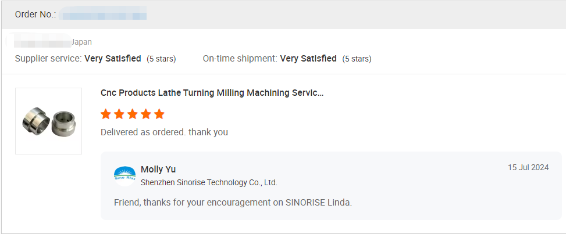This screenshot has height=234, width=566.
Task: Click the Order No. label
Action: tap(35, 15)
